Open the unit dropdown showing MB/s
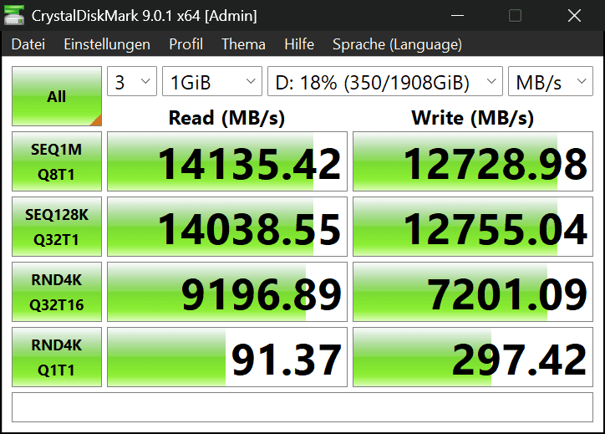 click(x=551, y=81)
